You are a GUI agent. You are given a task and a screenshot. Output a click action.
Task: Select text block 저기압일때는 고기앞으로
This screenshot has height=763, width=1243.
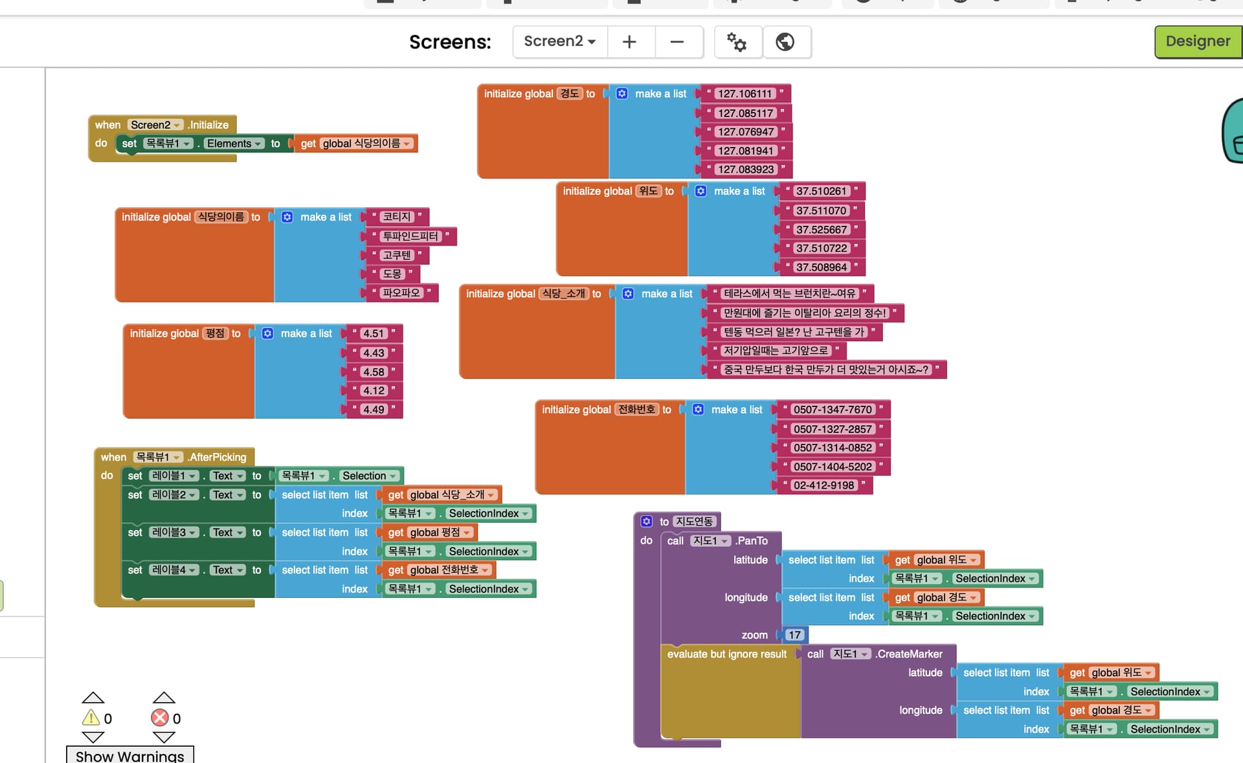pyautogui.click(x=776, y=351)
